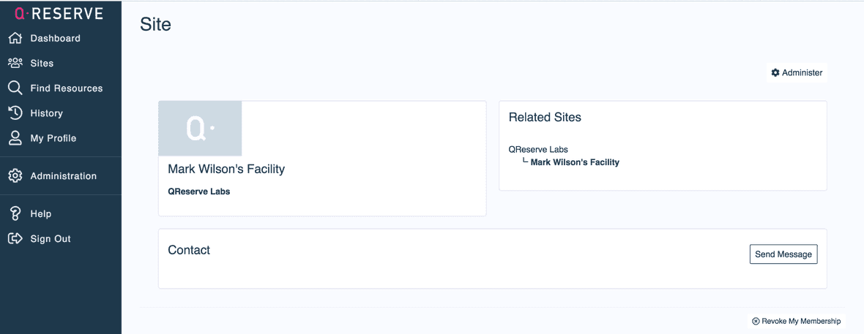
Task: Click the Help question mark icon
Action: click(x=15, y=213)
